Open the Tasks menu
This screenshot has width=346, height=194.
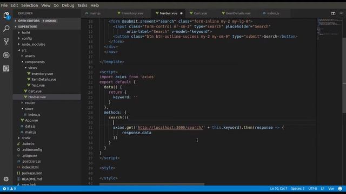82,5
